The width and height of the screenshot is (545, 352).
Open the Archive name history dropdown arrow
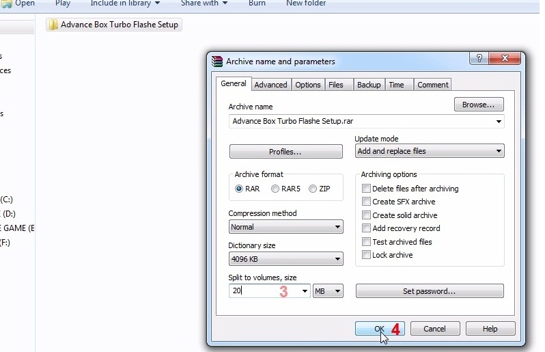[499, 122]
